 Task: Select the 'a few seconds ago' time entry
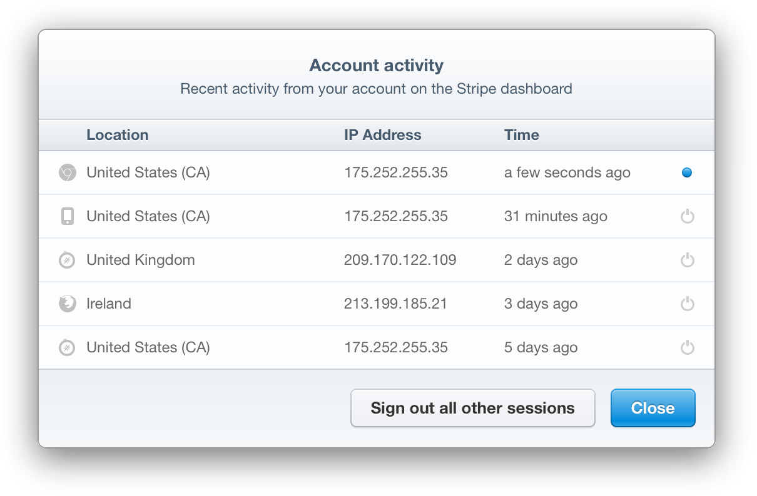pyautogui.click(x=567, y=173)
